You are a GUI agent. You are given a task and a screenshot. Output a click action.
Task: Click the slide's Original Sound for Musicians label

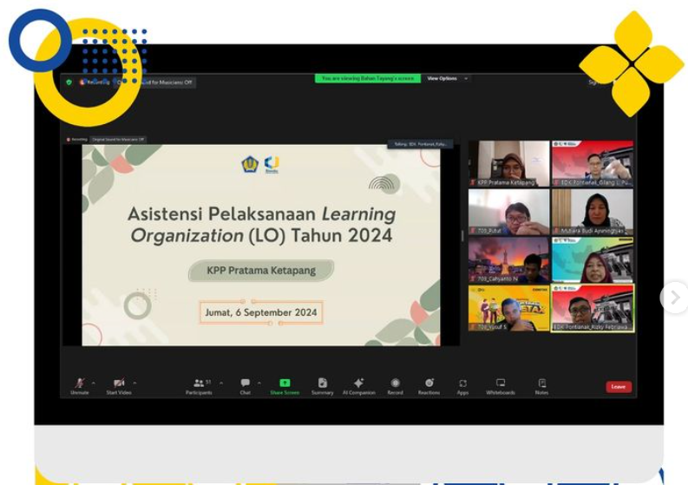tap(118, 140)
